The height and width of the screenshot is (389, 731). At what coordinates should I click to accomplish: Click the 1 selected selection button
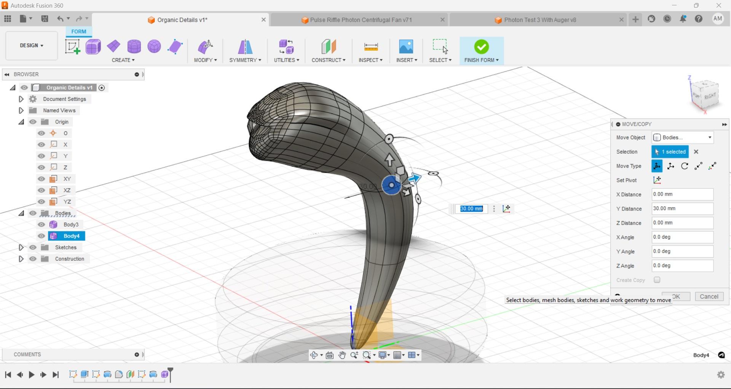(670, 151)
